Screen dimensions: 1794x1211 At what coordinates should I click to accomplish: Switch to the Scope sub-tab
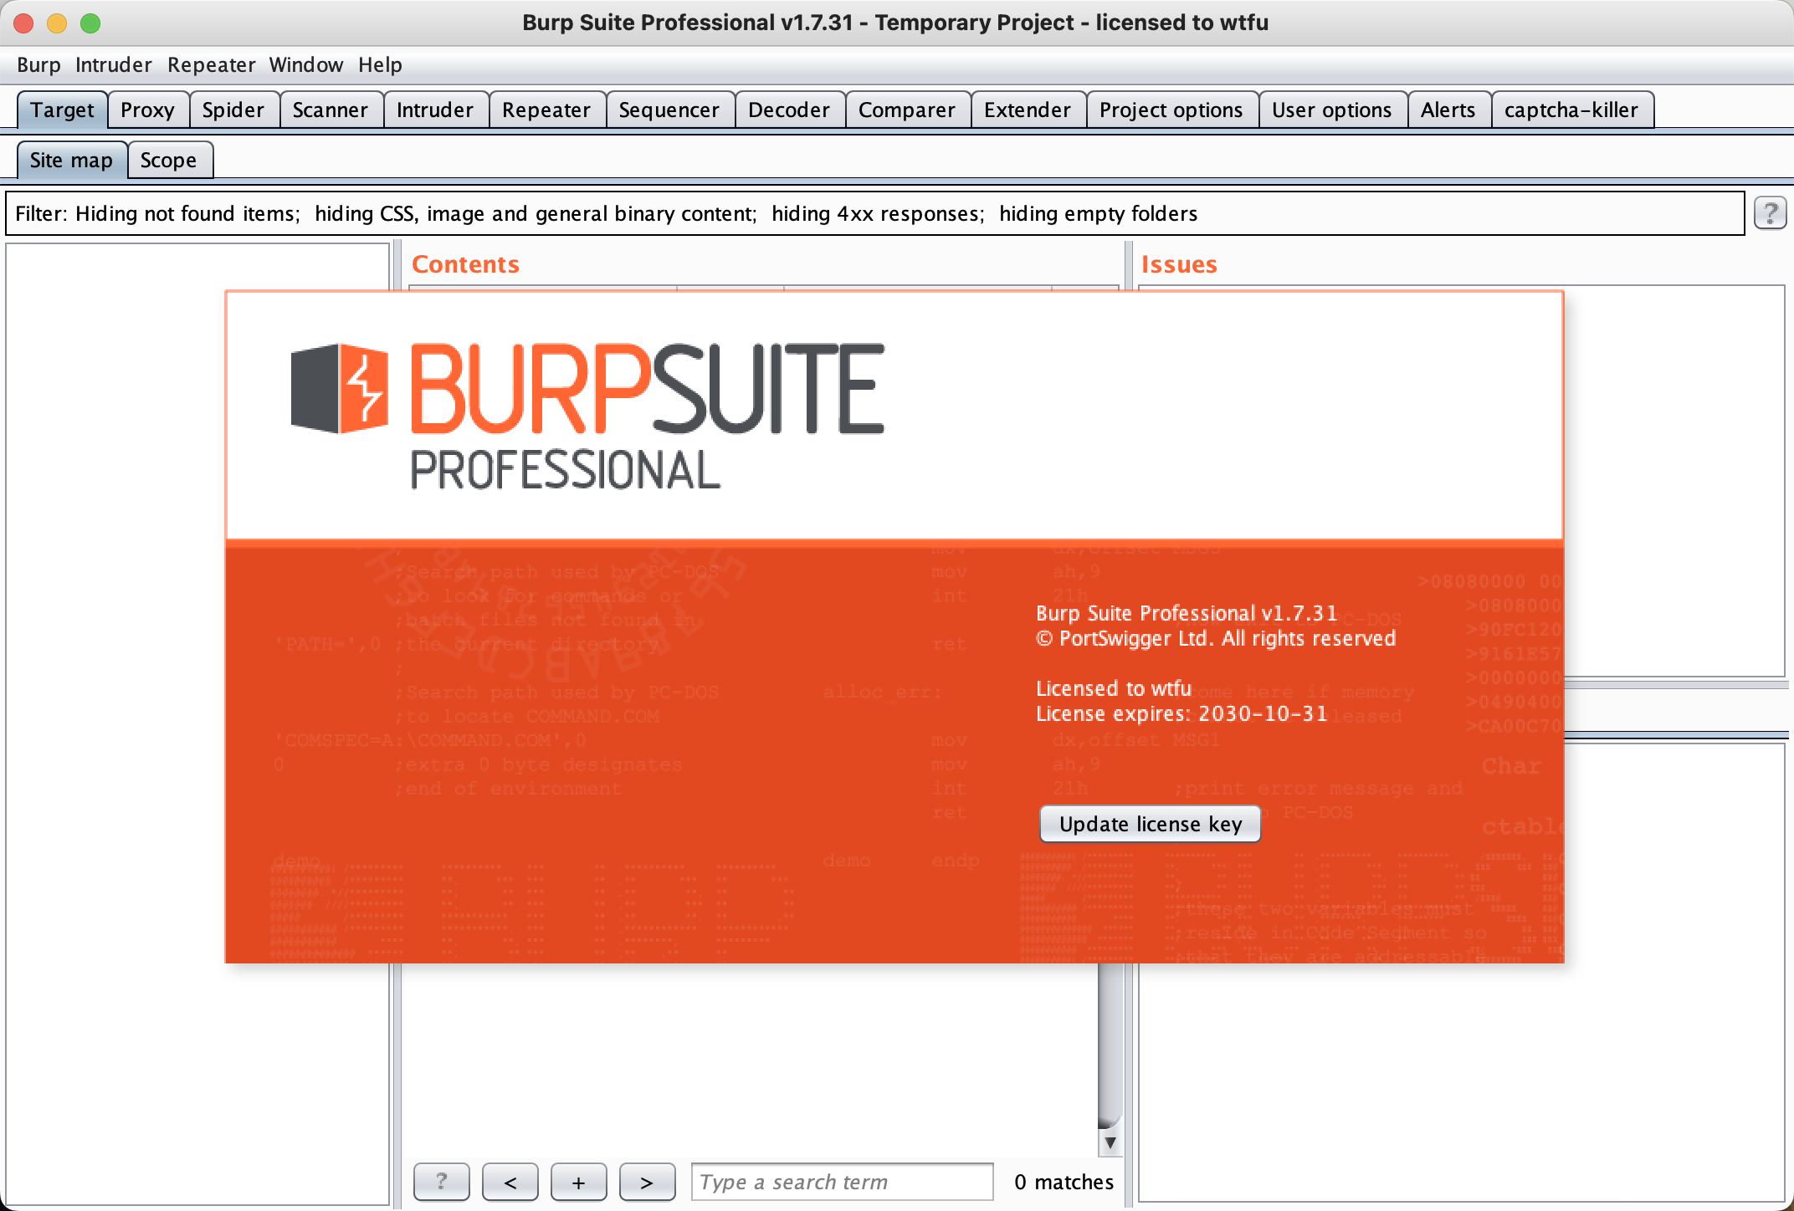point(168,161)
